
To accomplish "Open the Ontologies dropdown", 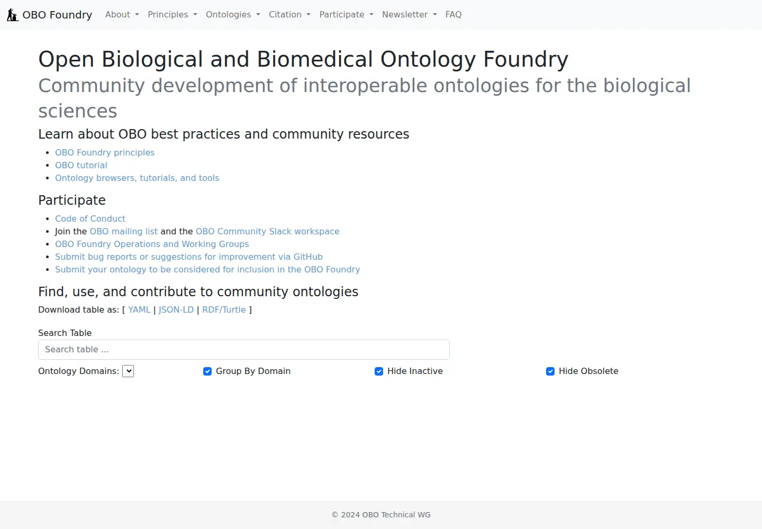I will [233, 15].
